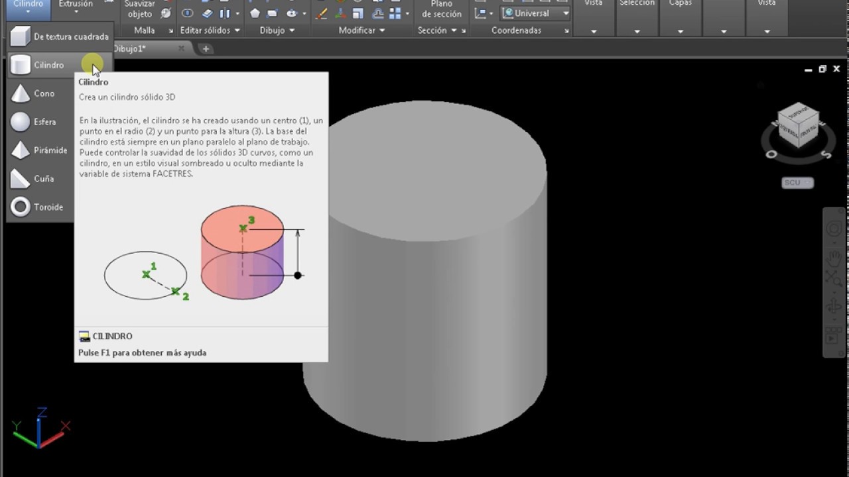This screenshot has width=849, height=477.
Task: Restore down the drawing viewport window
Action: 822,69
